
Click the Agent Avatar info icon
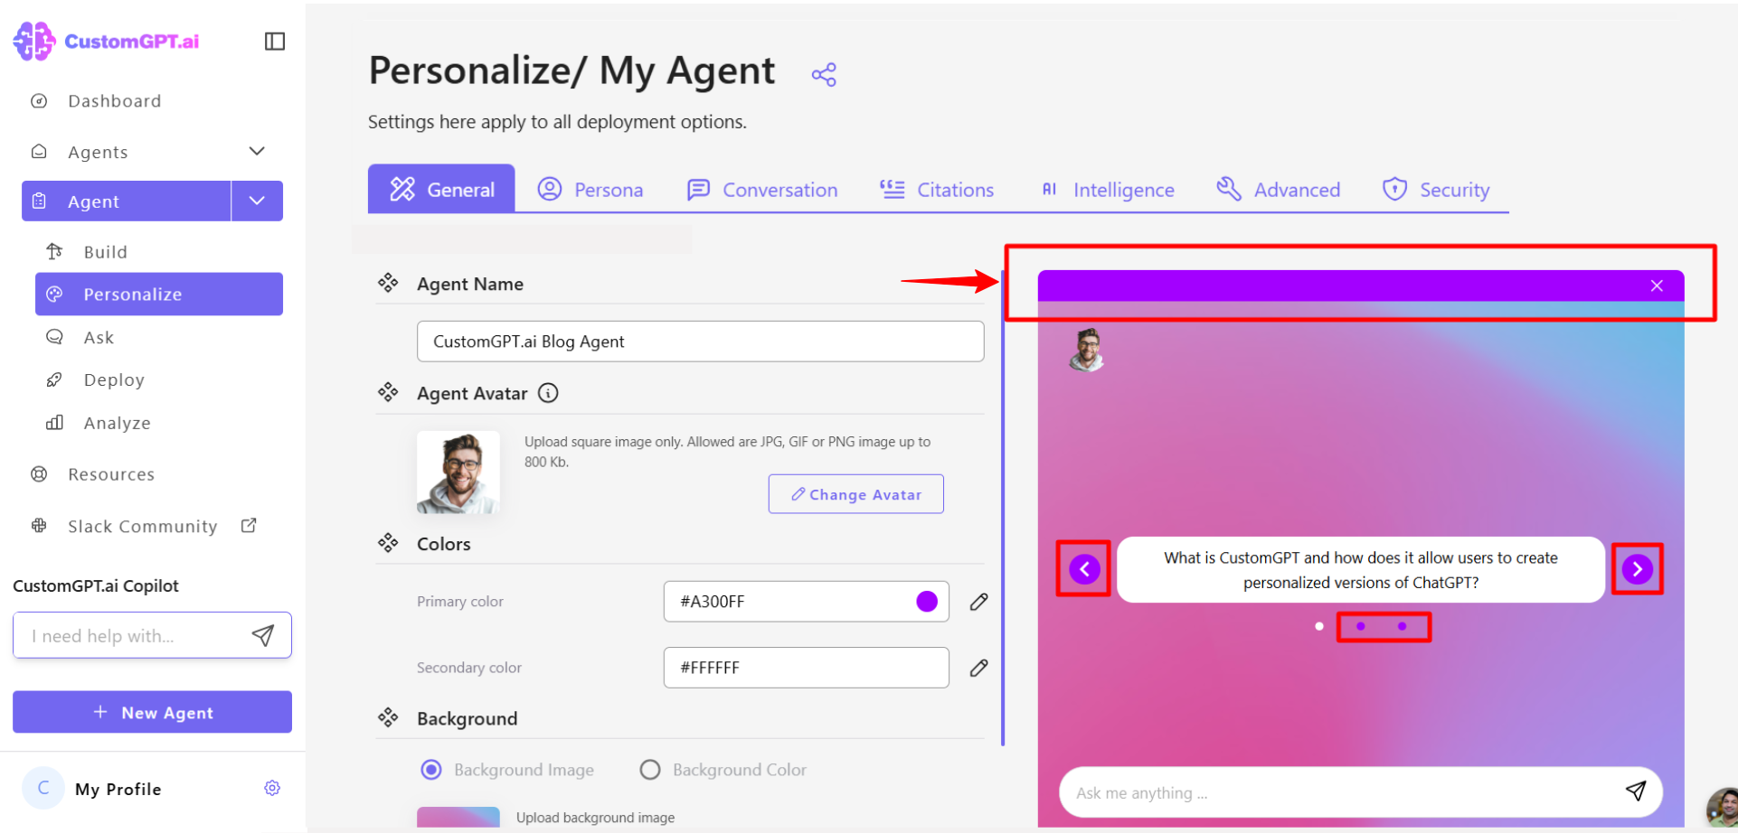click(548, 393)
